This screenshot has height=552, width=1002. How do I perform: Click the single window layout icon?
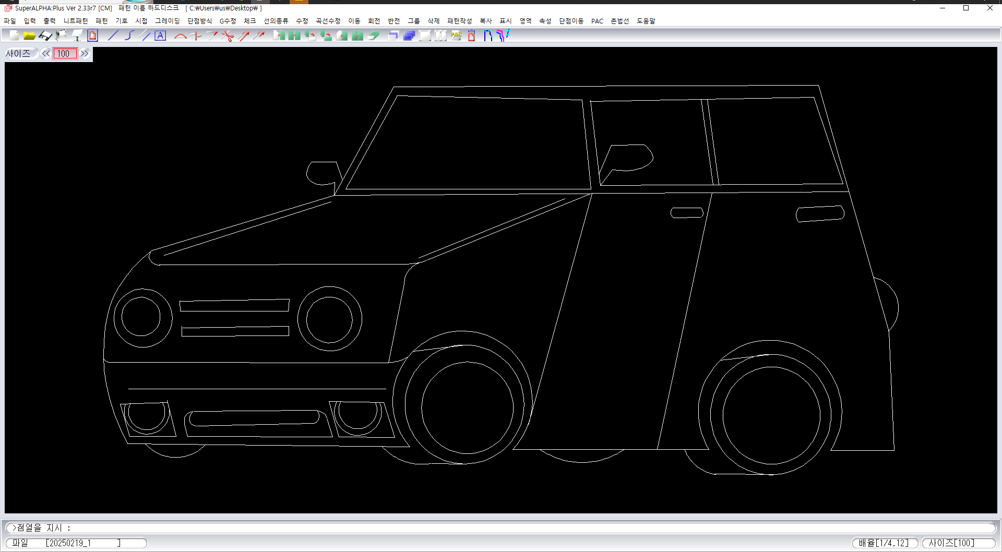pyautogui.click(x=425, y=35)
